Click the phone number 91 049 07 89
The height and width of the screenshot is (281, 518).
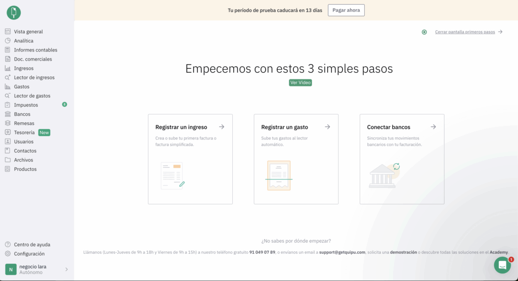pos(263,252)
